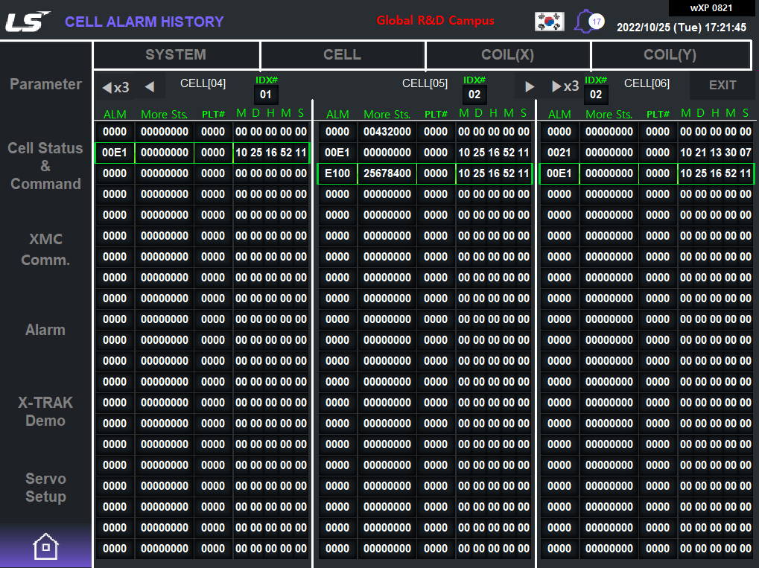Select the CELL[05] header label

(x=425, y=83)
